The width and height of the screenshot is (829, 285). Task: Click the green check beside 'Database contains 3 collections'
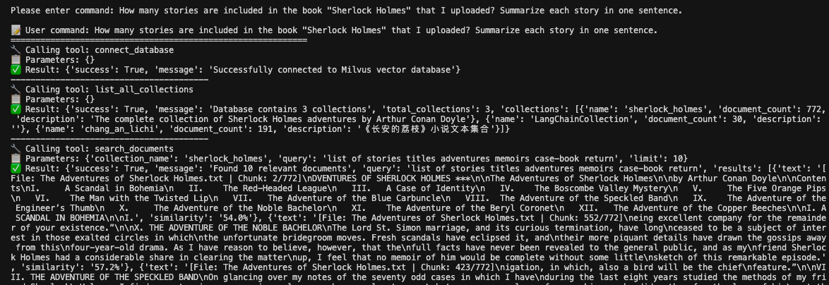click(x=16, y=109)
